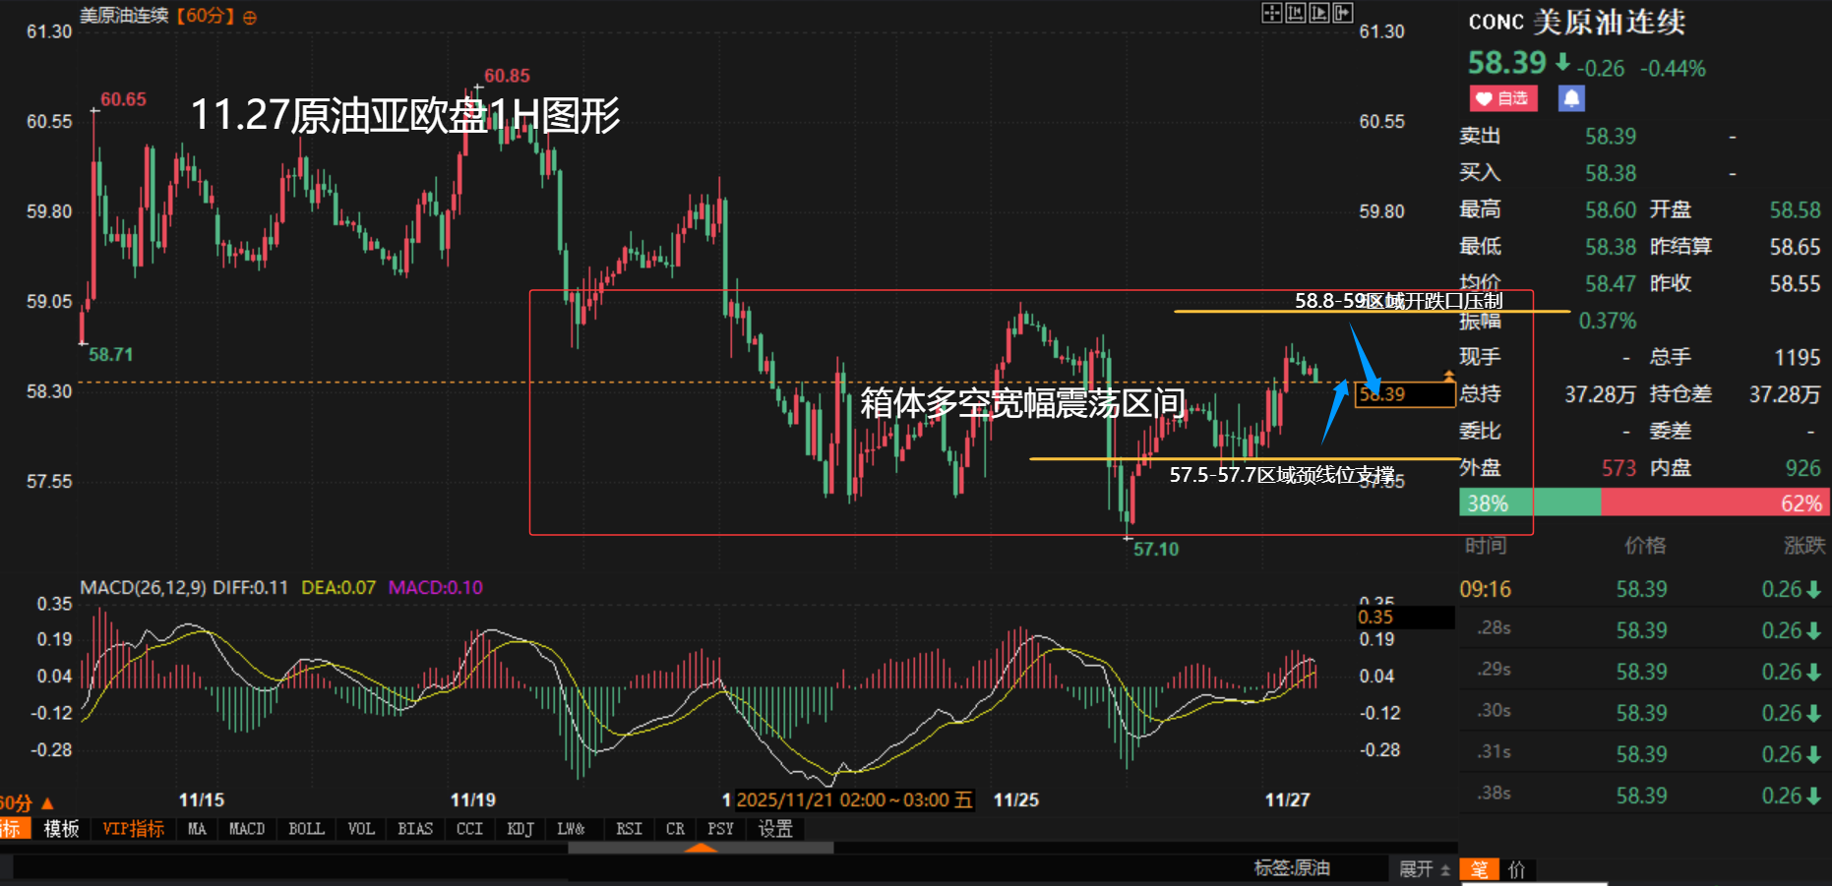Switch to the 笔 tick view

pos(1479,869)
